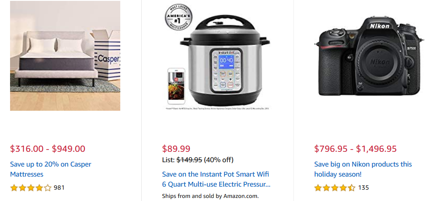This screenshot has height=201, width=426.
Task: Click the Nikon logo on camera top
Action: coord(380,26)
